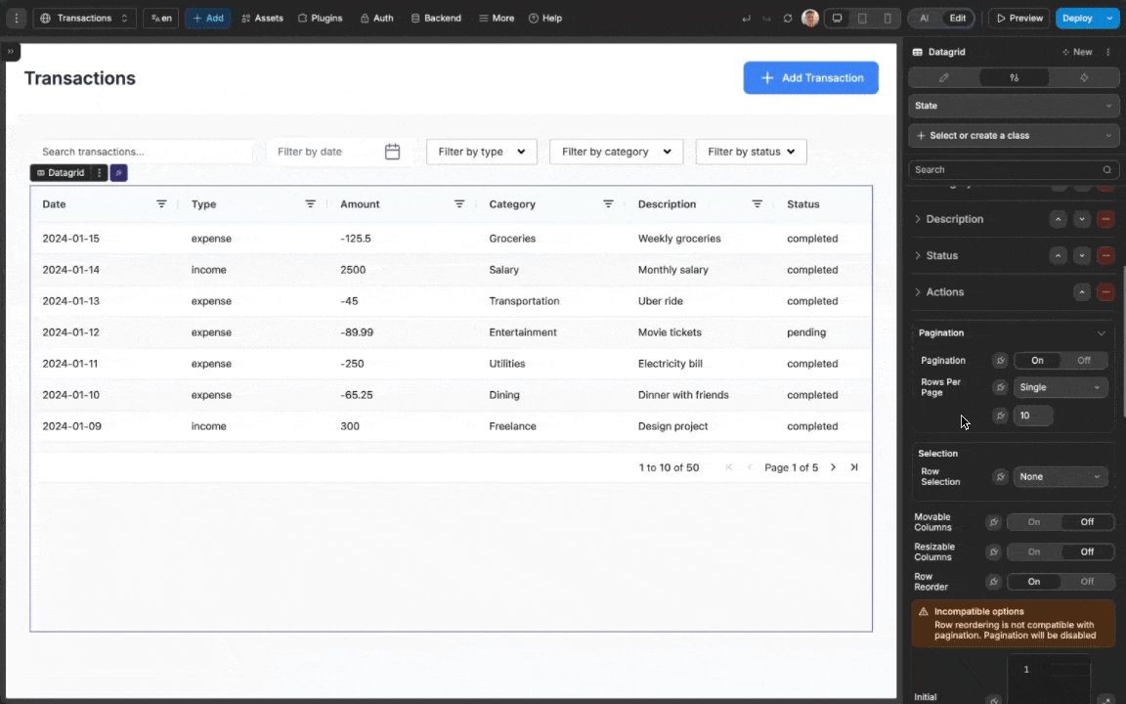This screenshot has width=1126, height=704.
Task: Select the styles diamond tab in the Datagrid panel
Action: point(1084,77)
